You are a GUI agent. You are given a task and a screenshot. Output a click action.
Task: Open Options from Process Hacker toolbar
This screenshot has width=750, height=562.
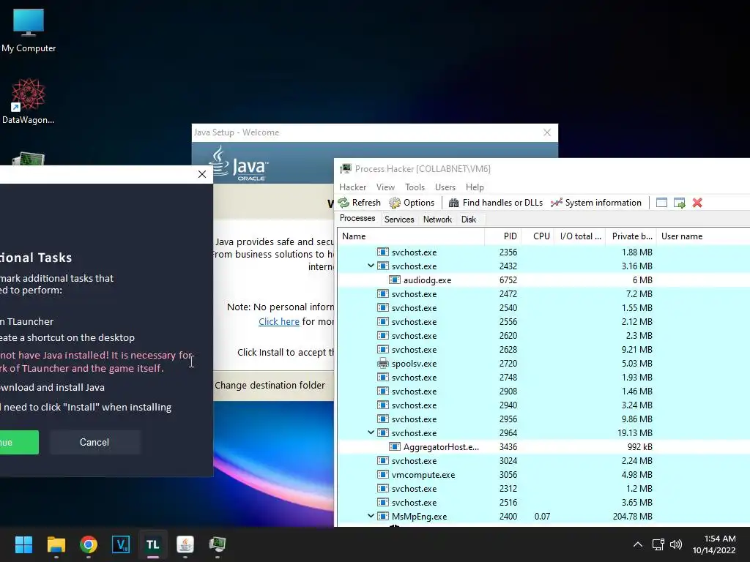412,203
